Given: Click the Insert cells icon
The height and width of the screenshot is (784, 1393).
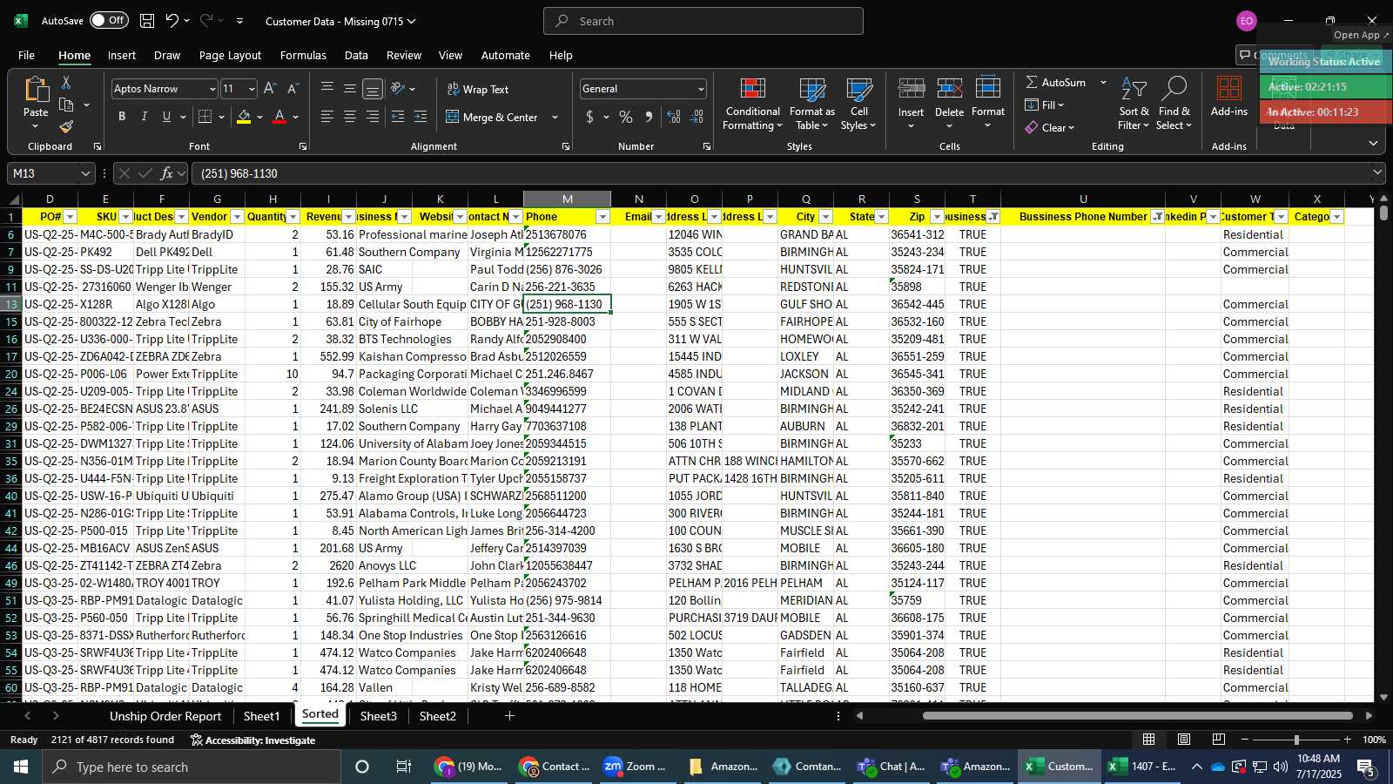Looking at the screenshot, I should (x=911, y=89).
